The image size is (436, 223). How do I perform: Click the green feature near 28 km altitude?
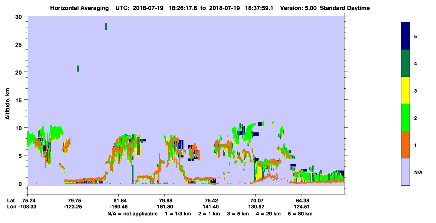(106, 26)
